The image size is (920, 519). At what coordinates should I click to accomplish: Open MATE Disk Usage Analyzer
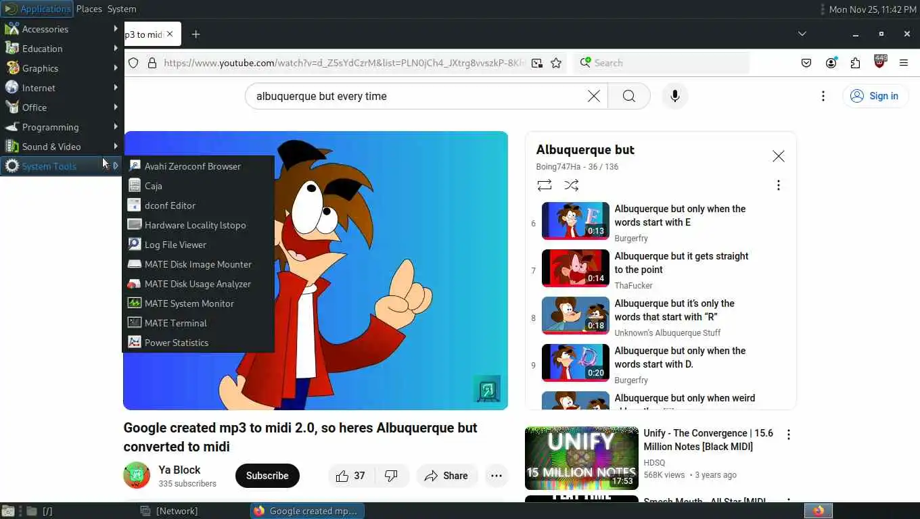pyautogui.click(x=198, y=284)
